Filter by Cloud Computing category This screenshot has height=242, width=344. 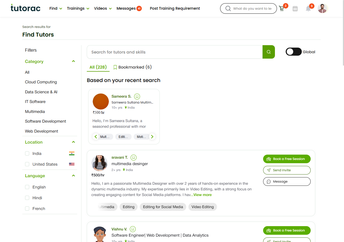coord(41,82)
